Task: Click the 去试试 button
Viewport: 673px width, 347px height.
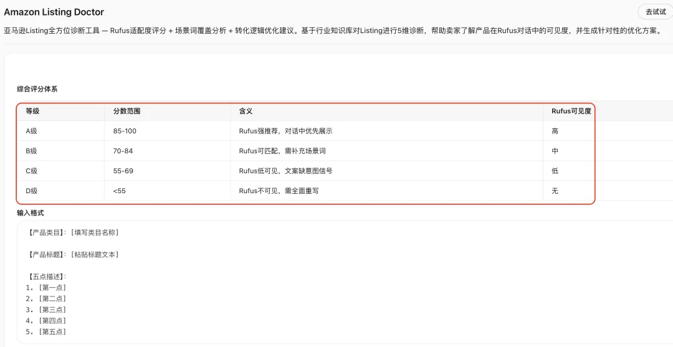Action: (656, 12)
